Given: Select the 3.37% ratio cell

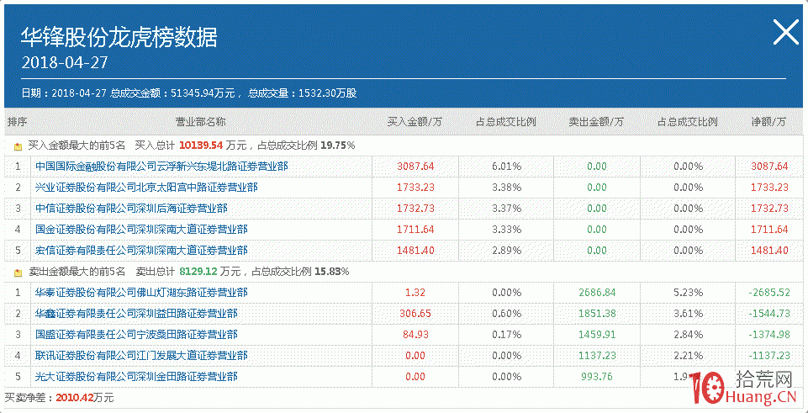Looking at the screenshot, I should coord(506,209).
